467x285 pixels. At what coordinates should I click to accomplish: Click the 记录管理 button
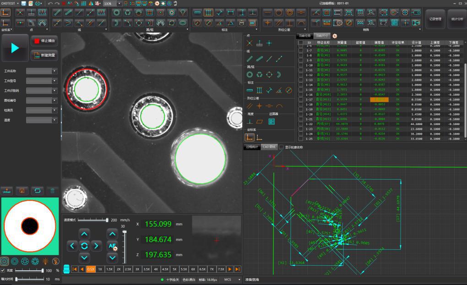(x=435, y=19)
